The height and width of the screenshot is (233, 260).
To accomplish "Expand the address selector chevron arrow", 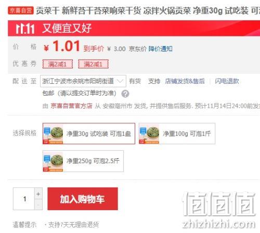I will pyautogui.click(x=120, y=81).
